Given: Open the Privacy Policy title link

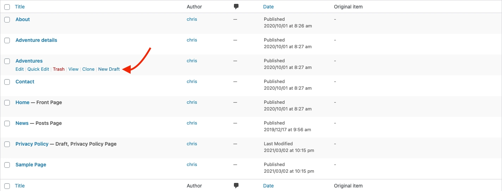Looking at the screenshot, I should (32, 144).
